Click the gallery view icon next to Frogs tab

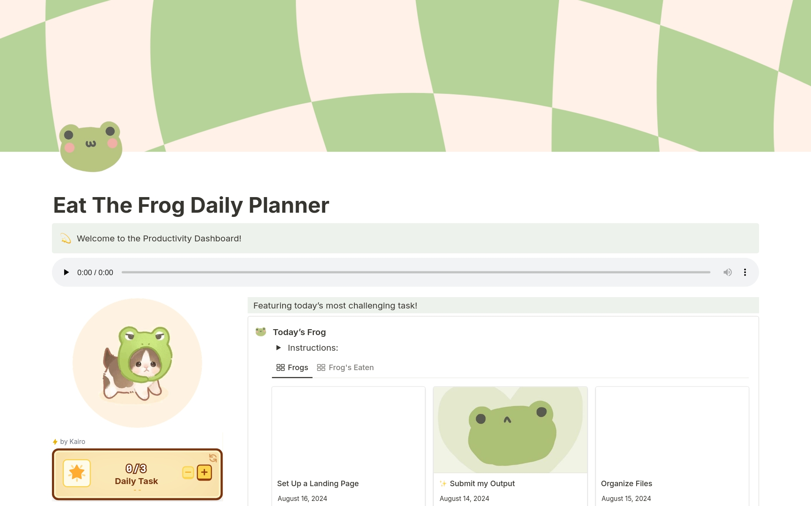click(x=281, y=367)
